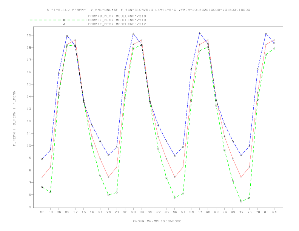Viewport: 299px width, 231px height.
Task: Click x-axis tick label 06
Action: (x=59, y=212)
